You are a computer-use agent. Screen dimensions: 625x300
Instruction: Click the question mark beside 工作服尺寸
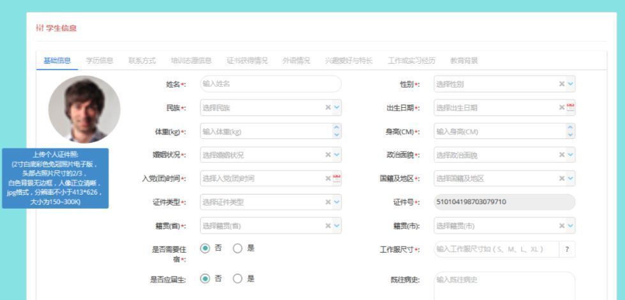click(x=567, y=250)
